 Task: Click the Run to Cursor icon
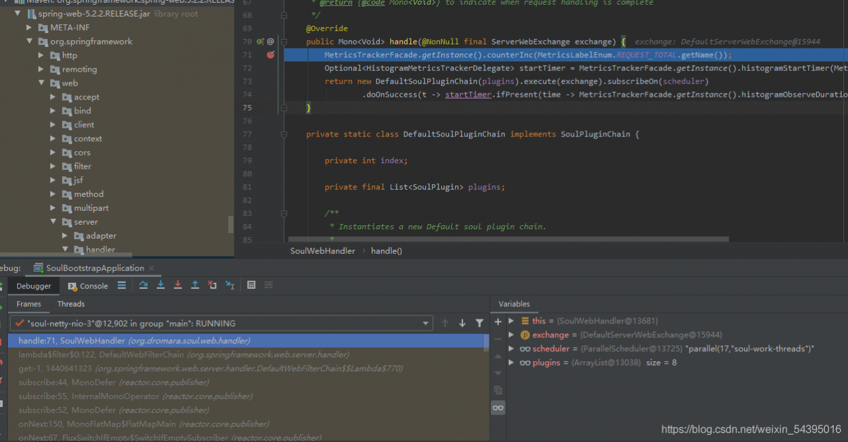[229, 285]
